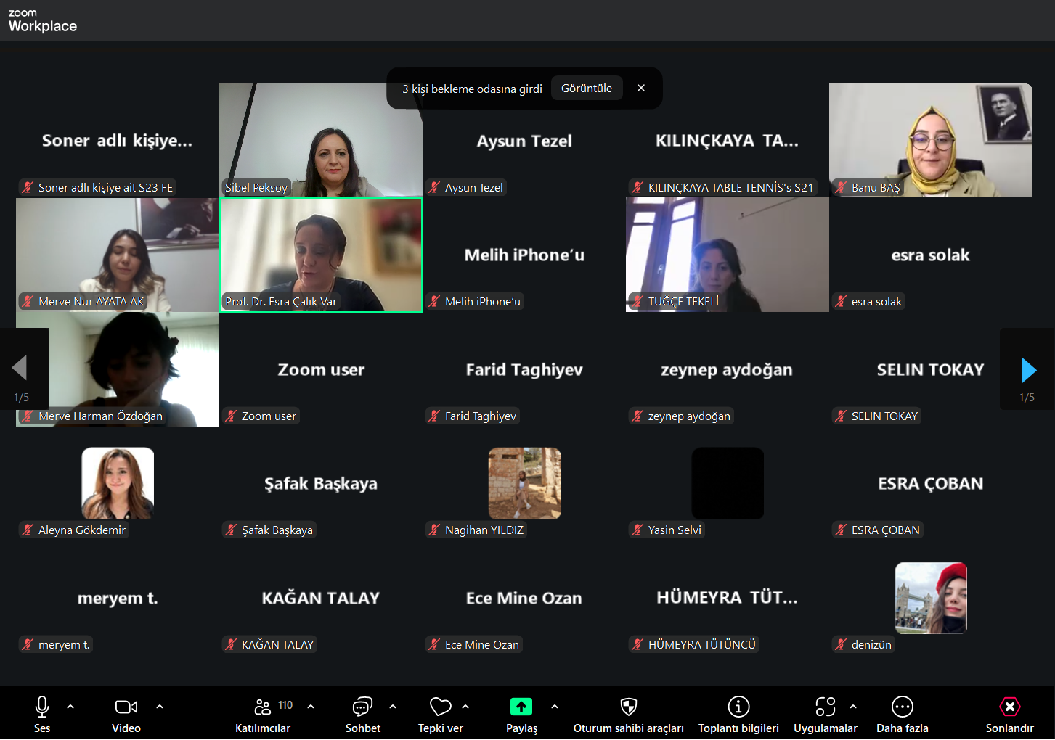Open the Daha fazla options icon
Screen dimensions: 1055x740
point(902,707)
